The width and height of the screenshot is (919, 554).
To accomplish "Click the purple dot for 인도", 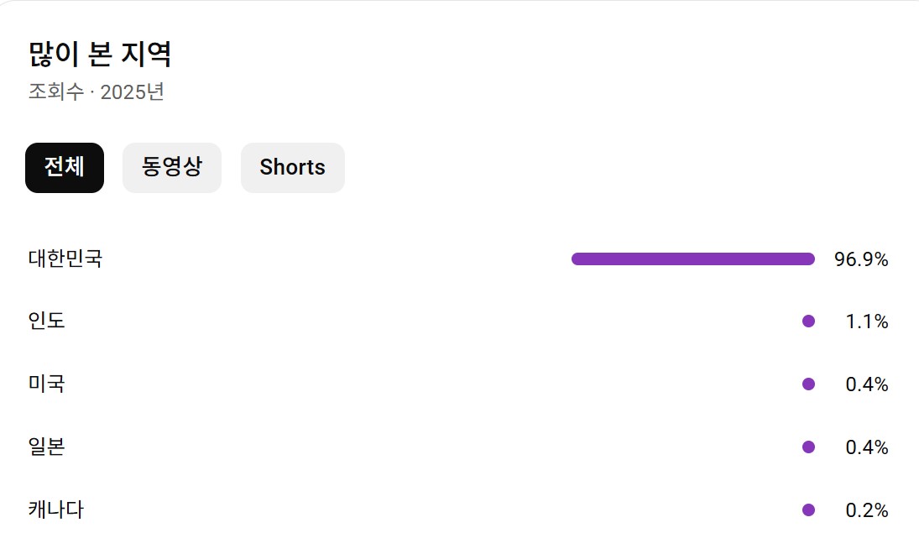I will [x=809, y=321].
